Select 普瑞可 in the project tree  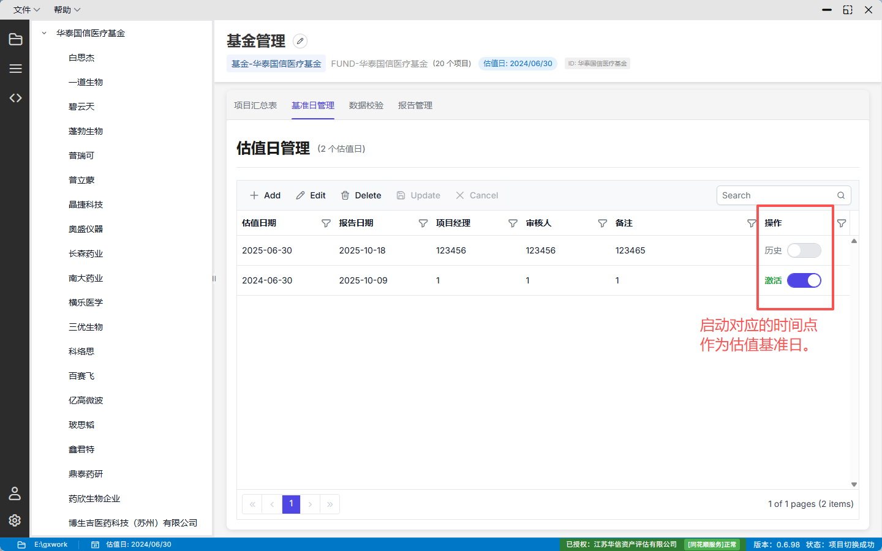(81, 156)
